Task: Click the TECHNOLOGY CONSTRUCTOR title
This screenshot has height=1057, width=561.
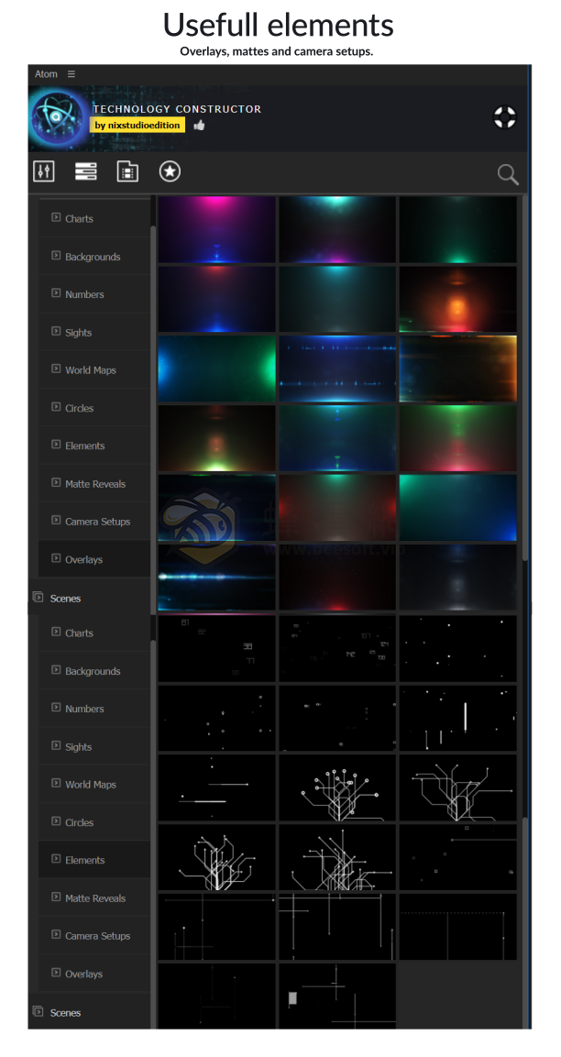Action: pyautogui.click(x=177, y=108)
